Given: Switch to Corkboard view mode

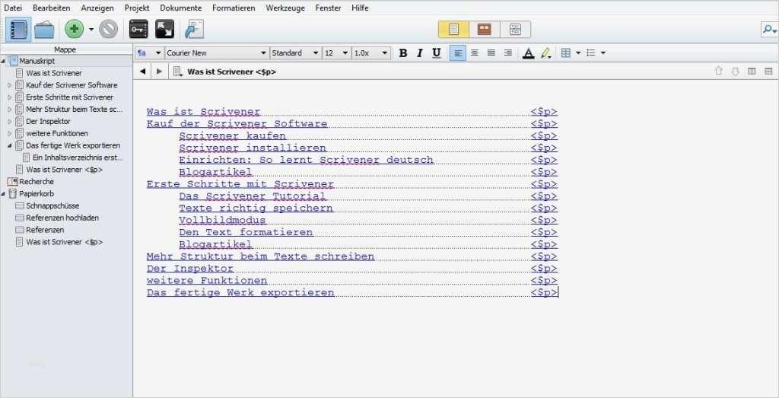Looking at the screenshot, I should pyautogui.click(x=485, y=30).
